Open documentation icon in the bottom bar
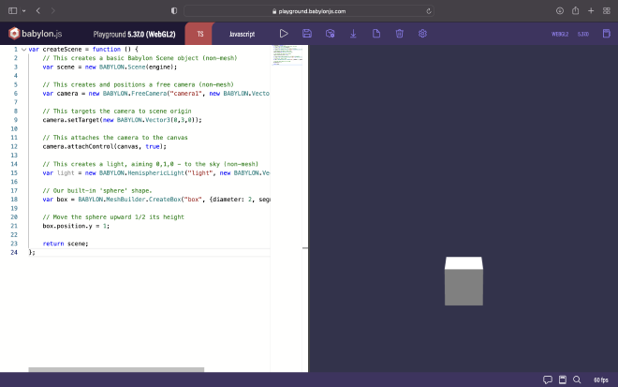This screenshot has width=618, height=387. click(x=562, y=380)
